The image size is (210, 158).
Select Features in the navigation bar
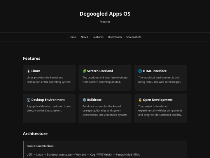coord(98,37)
